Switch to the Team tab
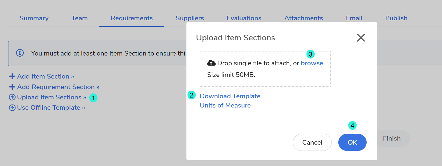This screenshot has height=166, width=442. point(79,18)
